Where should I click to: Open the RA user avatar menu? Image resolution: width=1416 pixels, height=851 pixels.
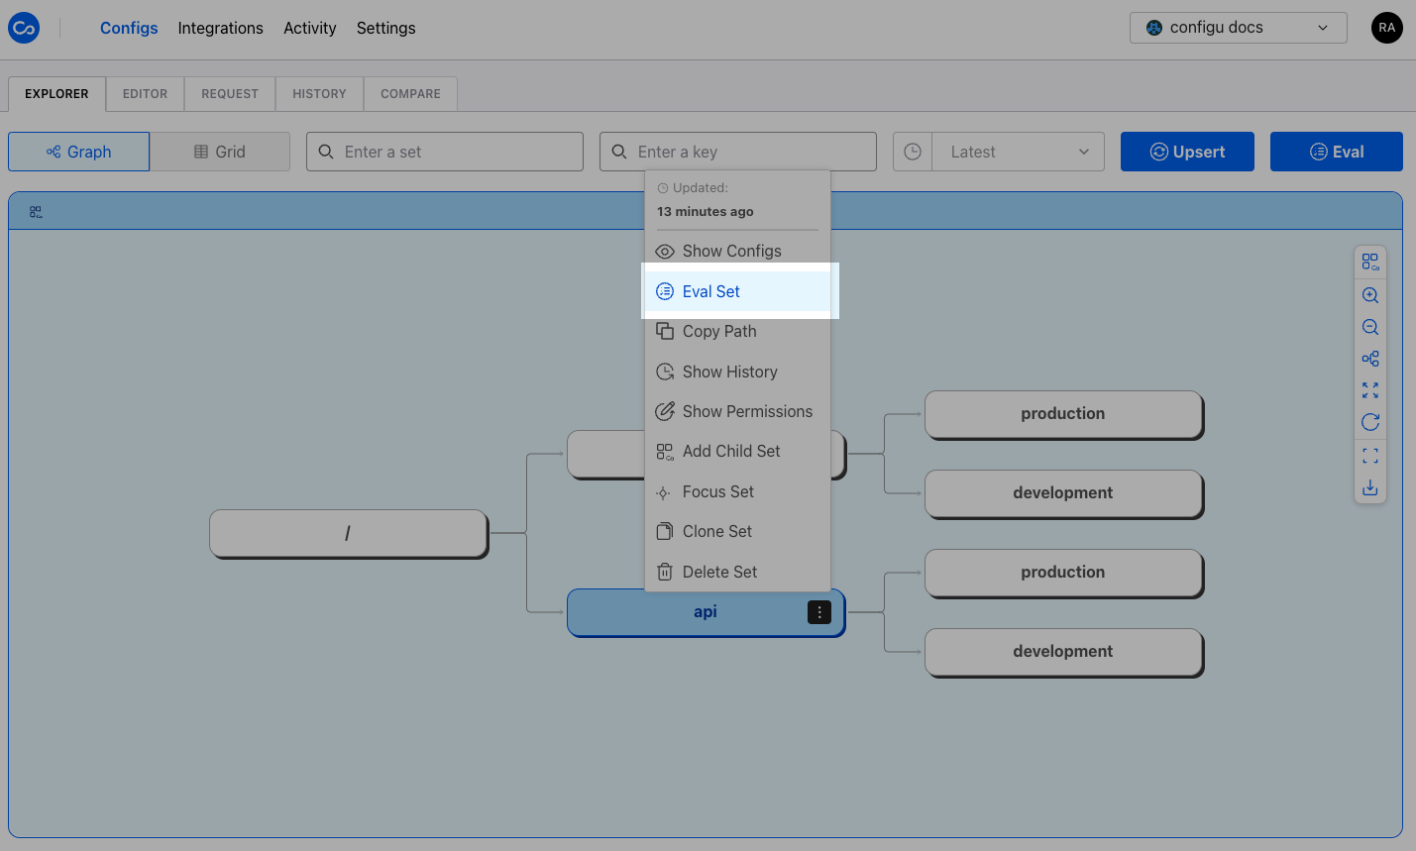pos(1387,28)
